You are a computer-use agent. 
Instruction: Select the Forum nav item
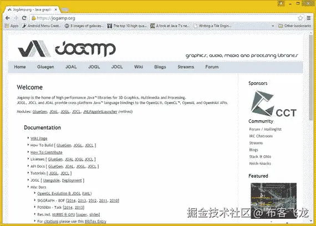point(212,67)
